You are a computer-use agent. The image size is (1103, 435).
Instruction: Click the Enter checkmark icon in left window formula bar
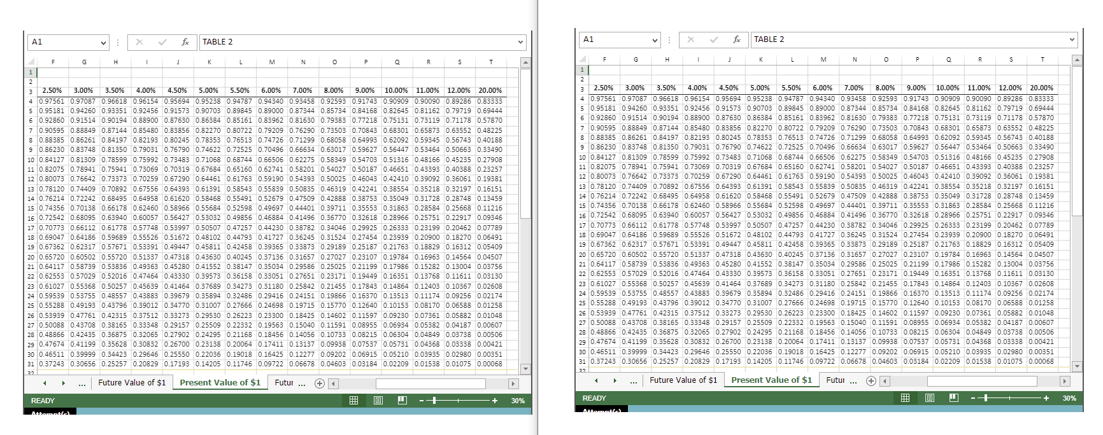[x=162, y=42]
